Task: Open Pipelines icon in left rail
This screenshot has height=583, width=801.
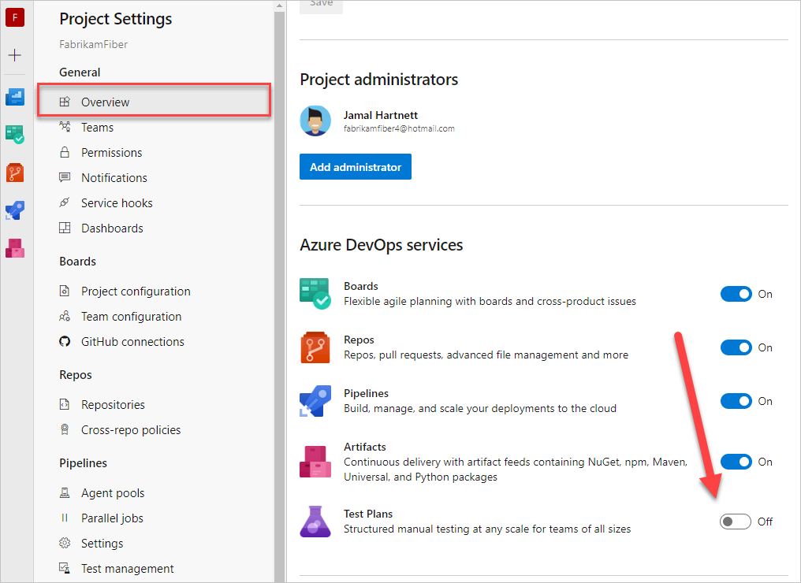Action: [15, 210]
